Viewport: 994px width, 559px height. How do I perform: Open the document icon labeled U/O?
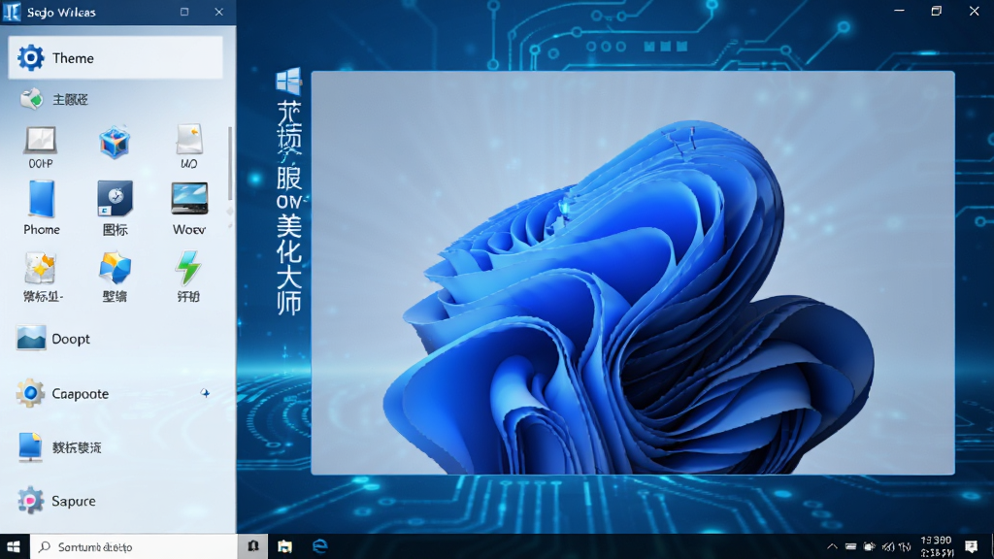[189, 148]
